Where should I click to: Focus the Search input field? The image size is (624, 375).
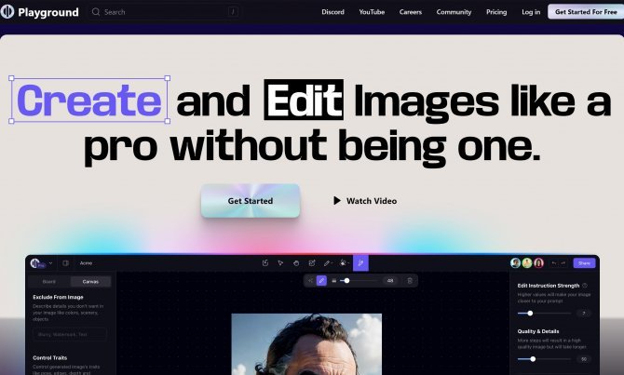point(164,12)
